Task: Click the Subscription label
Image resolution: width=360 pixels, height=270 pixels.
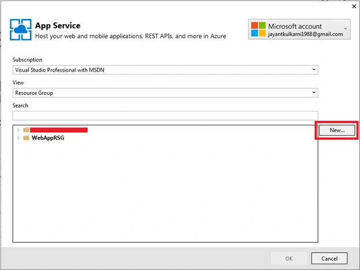Action: 27,59
